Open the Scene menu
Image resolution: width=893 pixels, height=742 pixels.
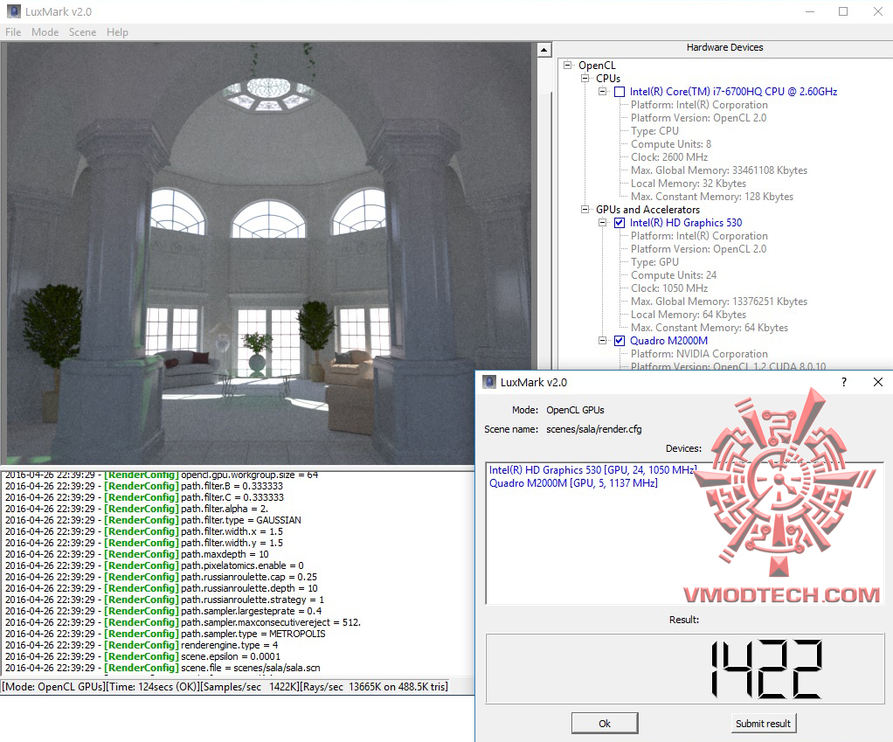tap(83, 31)
